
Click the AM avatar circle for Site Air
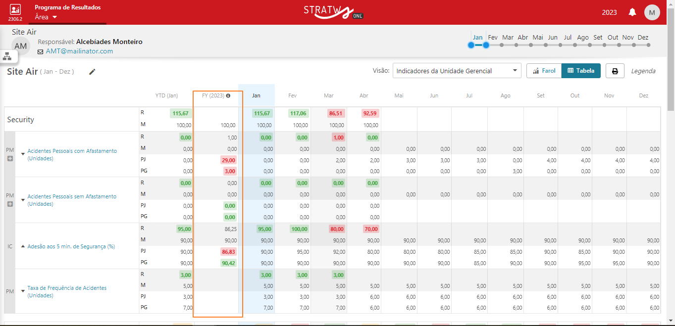tap(20, 46)
